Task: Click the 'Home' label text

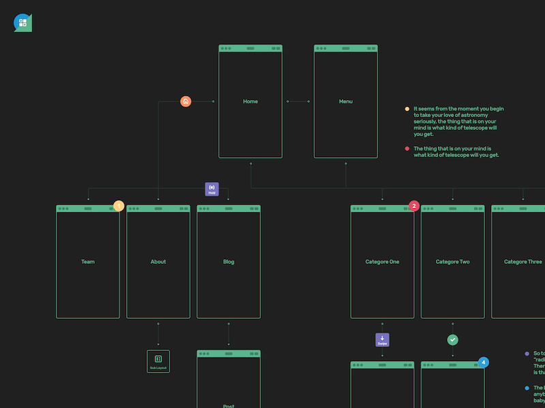Action: pyautogui.click(x=250, y=101)
